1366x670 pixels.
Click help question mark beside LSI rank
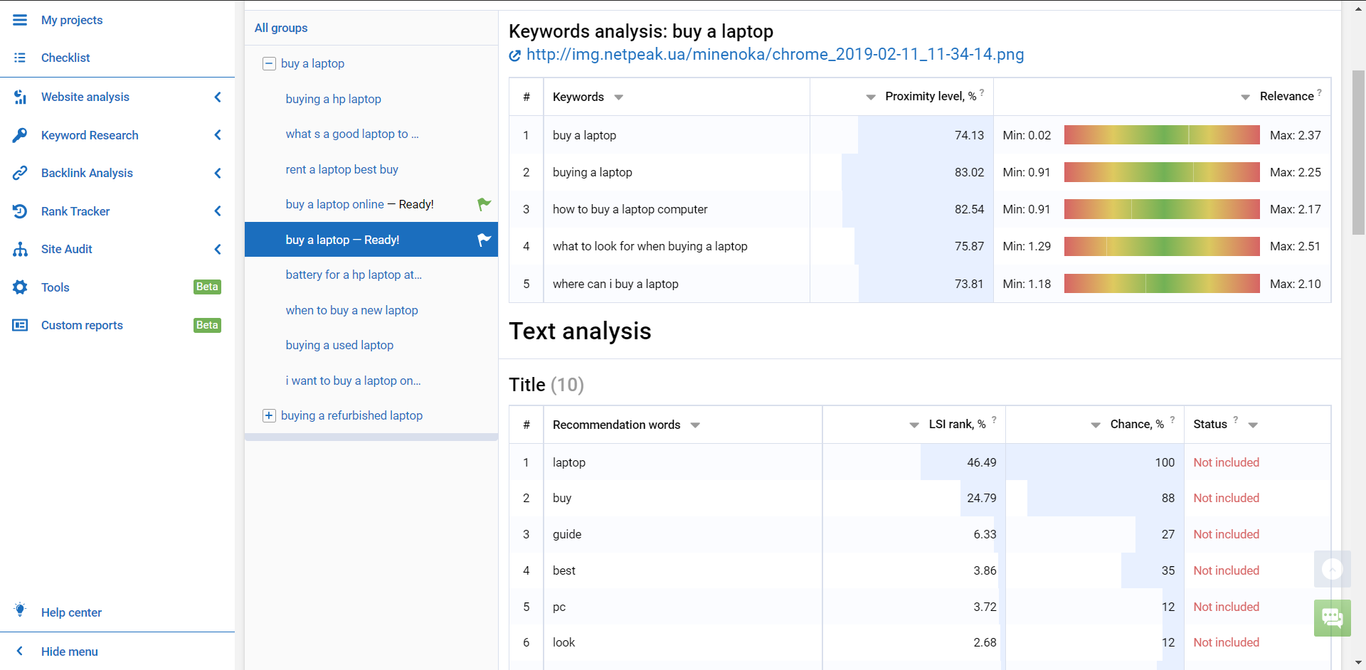click(x=994, y=420)
